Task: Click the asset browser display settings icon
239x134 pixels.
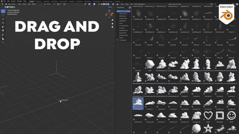Action: click(x=211, y=4)
